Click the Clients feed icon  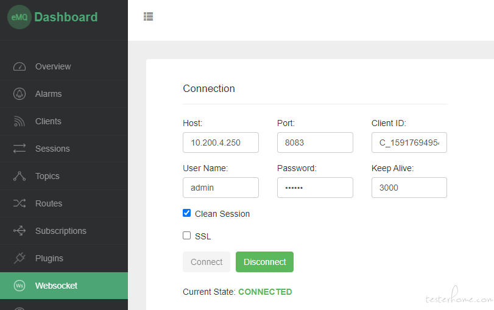(x=19, y=121)
